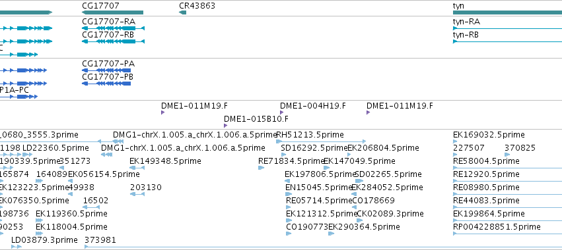
Task: Click the tyn-RA transcript line
Action: tap(508, 28)
